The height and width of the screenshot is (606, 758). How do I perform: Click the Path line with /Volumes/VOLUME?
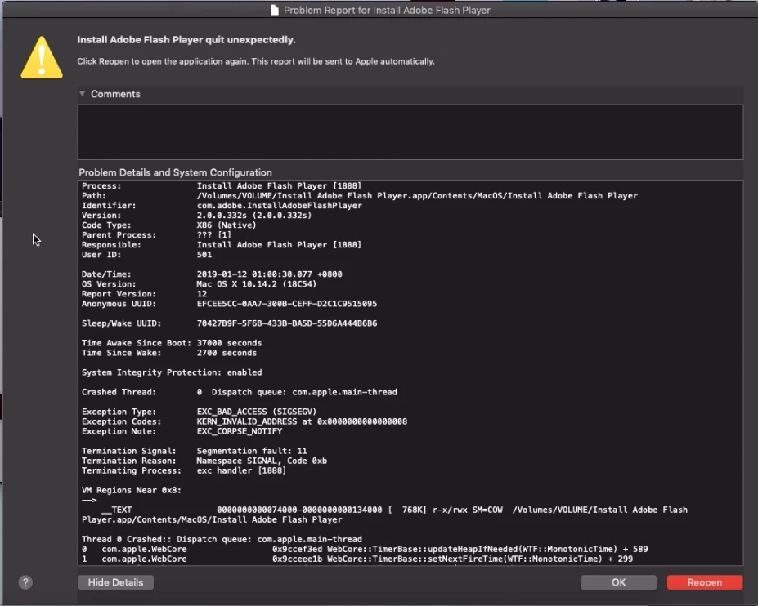pos(359,195)
